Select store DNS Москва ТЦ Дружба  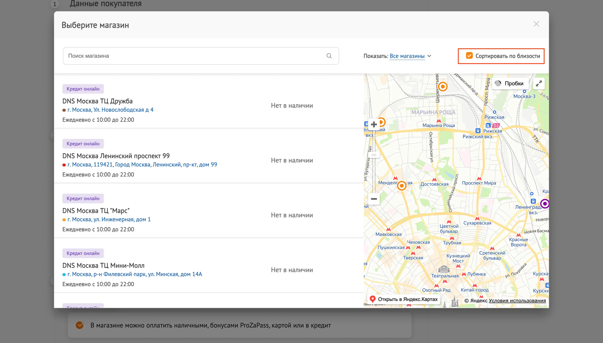[x=98, y=101]
